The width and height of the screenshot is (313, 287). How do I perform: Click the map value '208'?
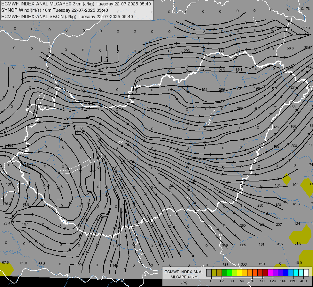[294, 146]
